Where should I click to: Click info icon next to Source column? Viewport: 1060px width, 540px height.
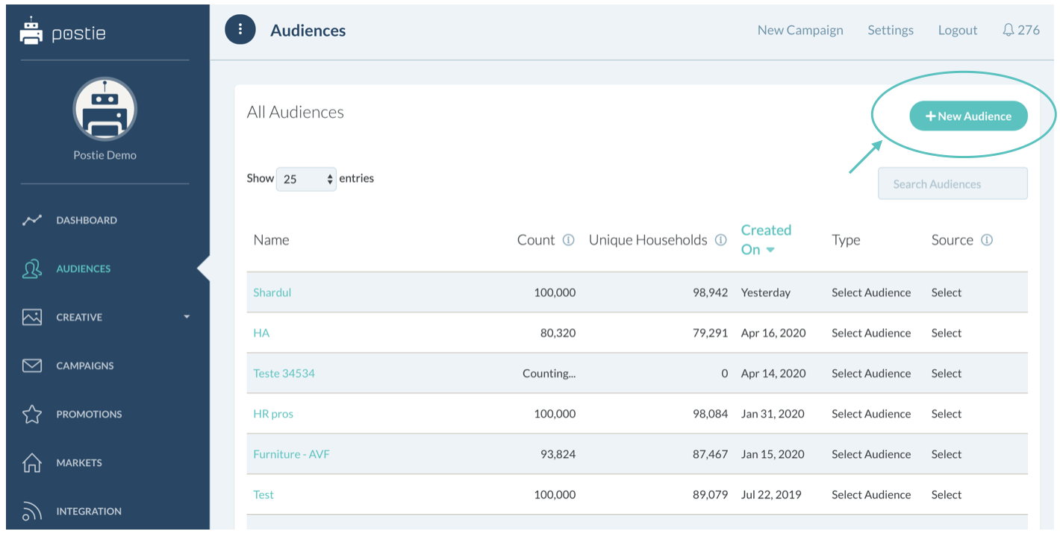987,240
